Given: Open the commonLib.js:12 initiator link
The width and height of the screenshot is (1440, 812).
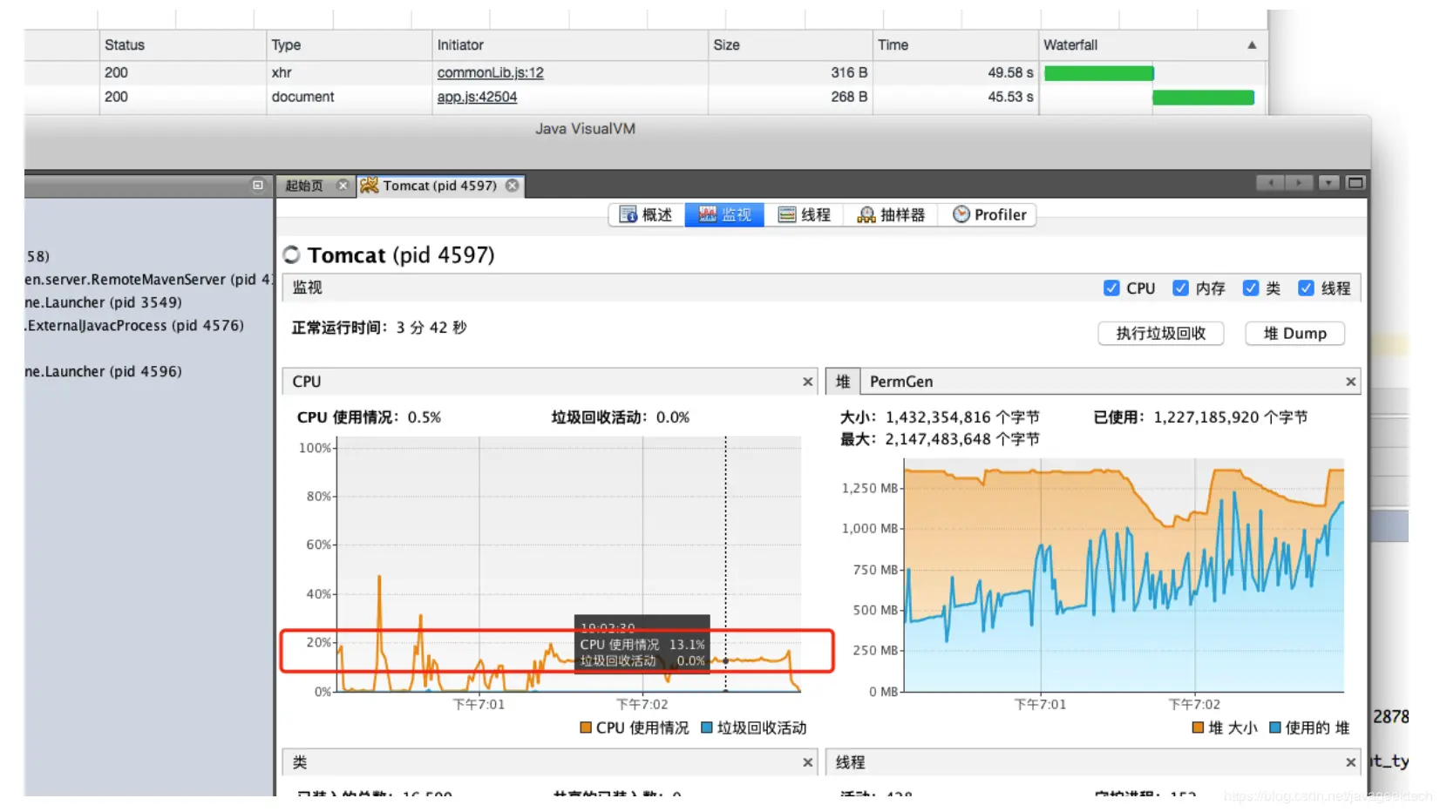Looking at the screenshot, I should pyautogui.click(x=490, y=72).
